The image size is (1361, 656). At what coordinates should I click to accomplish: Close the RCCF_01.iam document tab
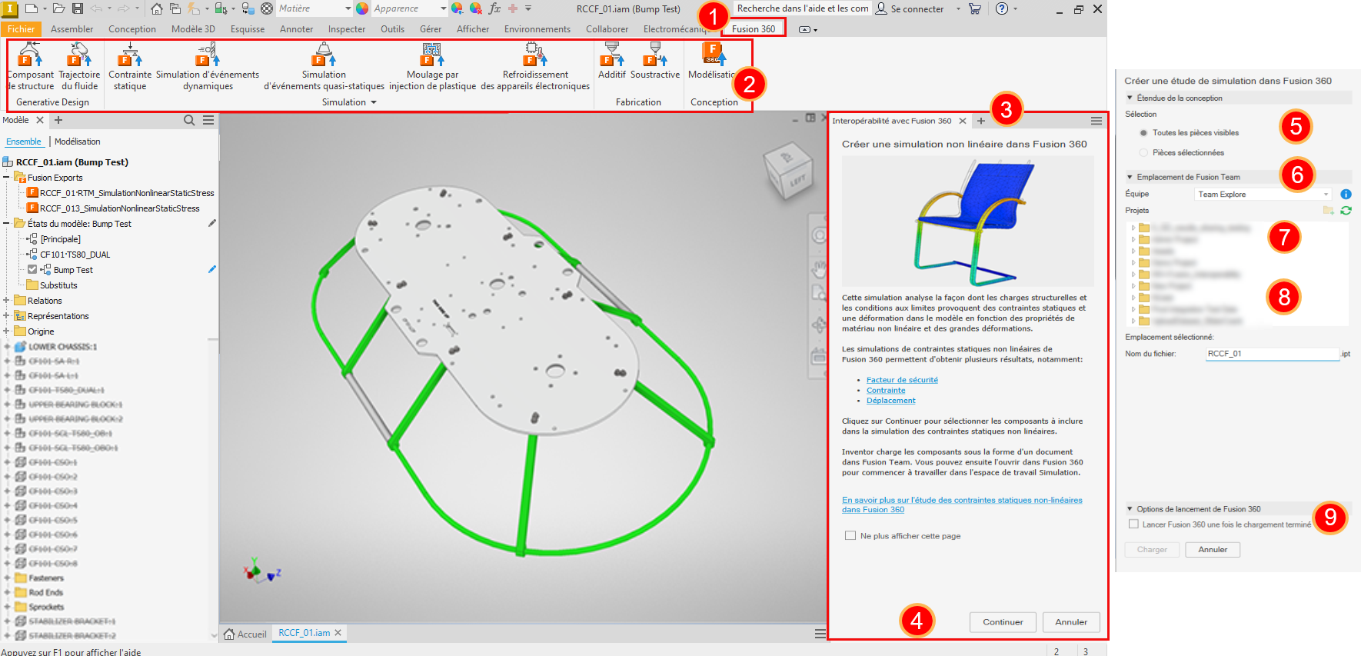(x=338, y=633)
